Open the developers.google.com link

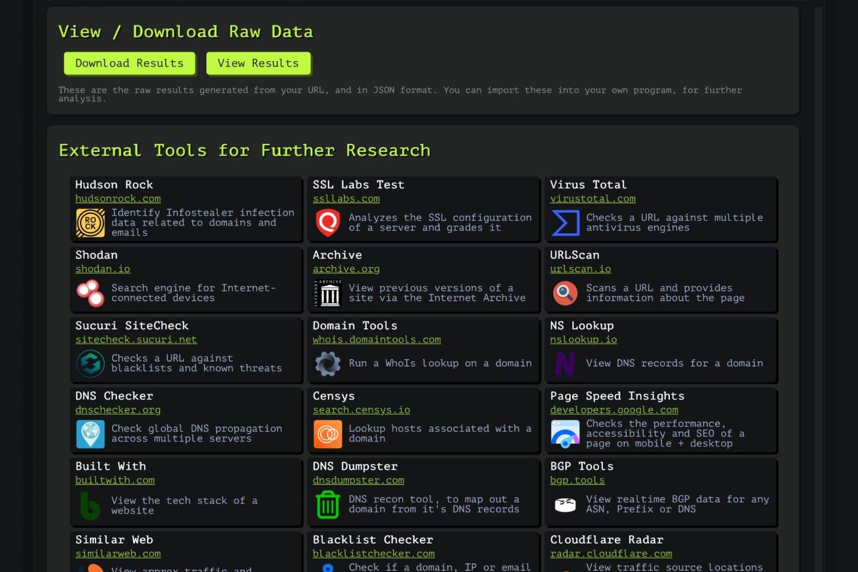pos(614,410)
